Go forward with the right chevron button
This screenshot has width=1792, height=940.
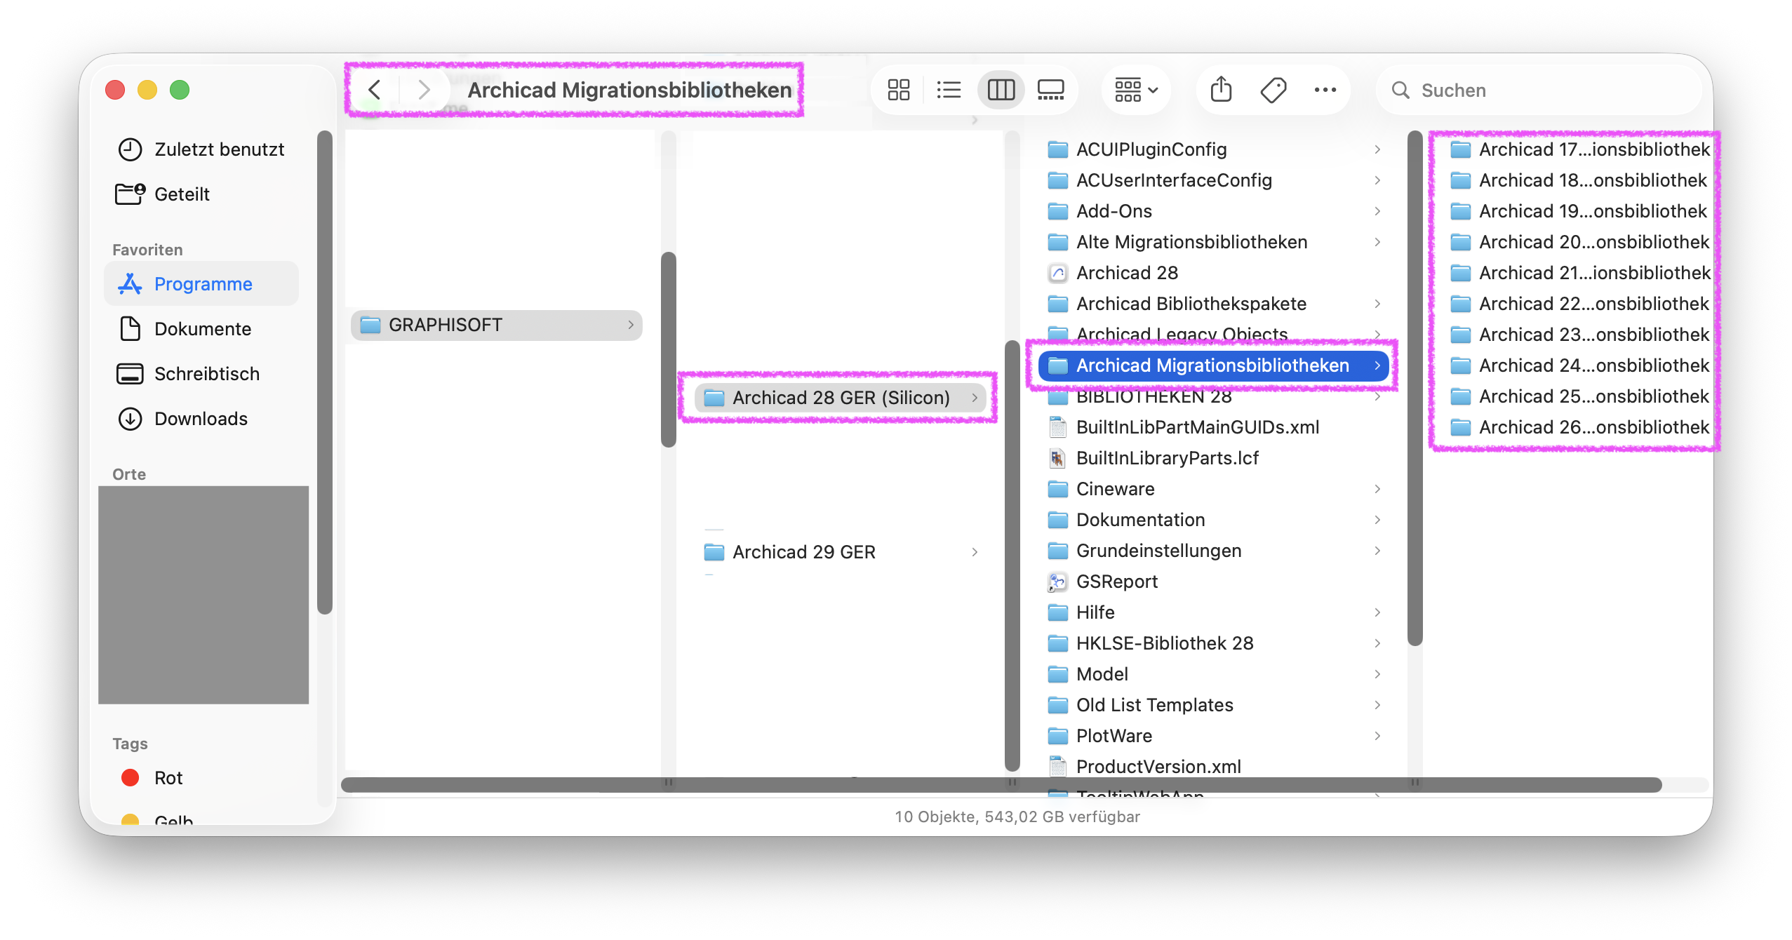(x=424, y=90)
